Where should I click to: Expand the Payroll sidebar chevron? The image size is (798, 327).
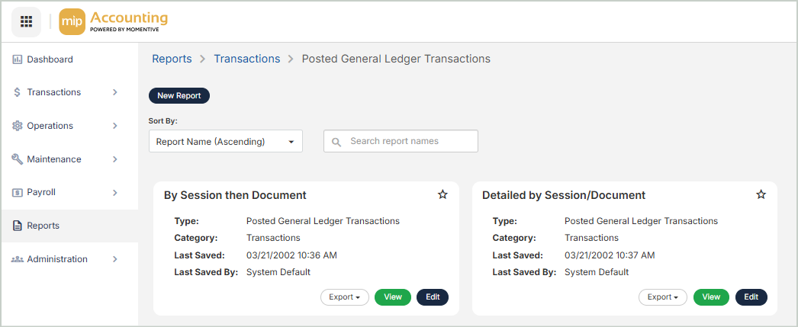(x=115, y=193)
